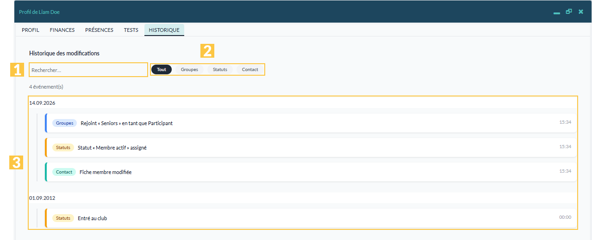Click the Entré au club event
This screenshot has height=240, width=592.
[x=311, y=218]
